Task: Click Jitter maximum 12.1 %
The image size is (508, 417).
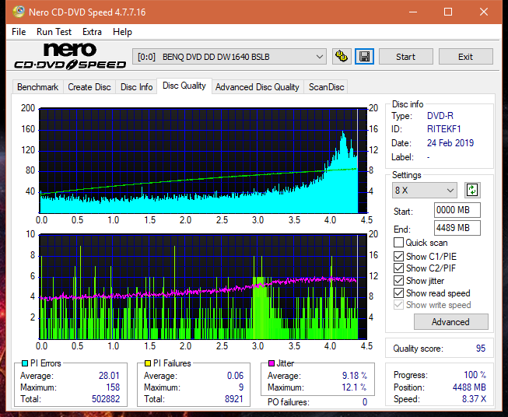Action: click(355, 387)
